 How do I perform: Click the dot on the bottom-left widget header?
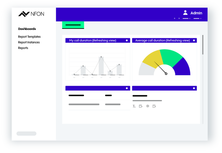point(127,88)
